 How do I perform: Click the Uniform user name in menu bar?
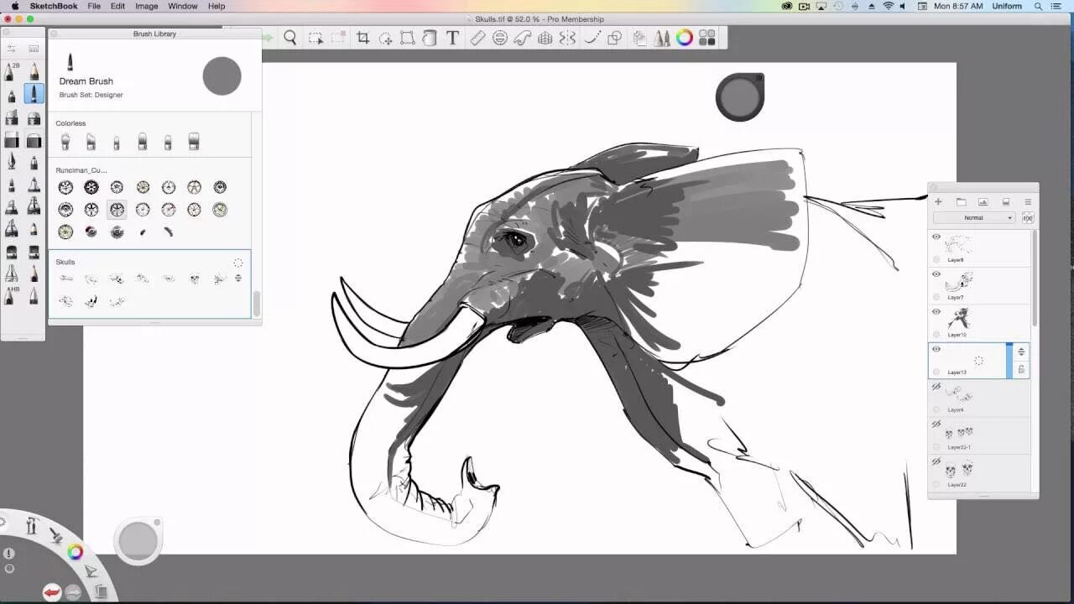click(1007, 6)
